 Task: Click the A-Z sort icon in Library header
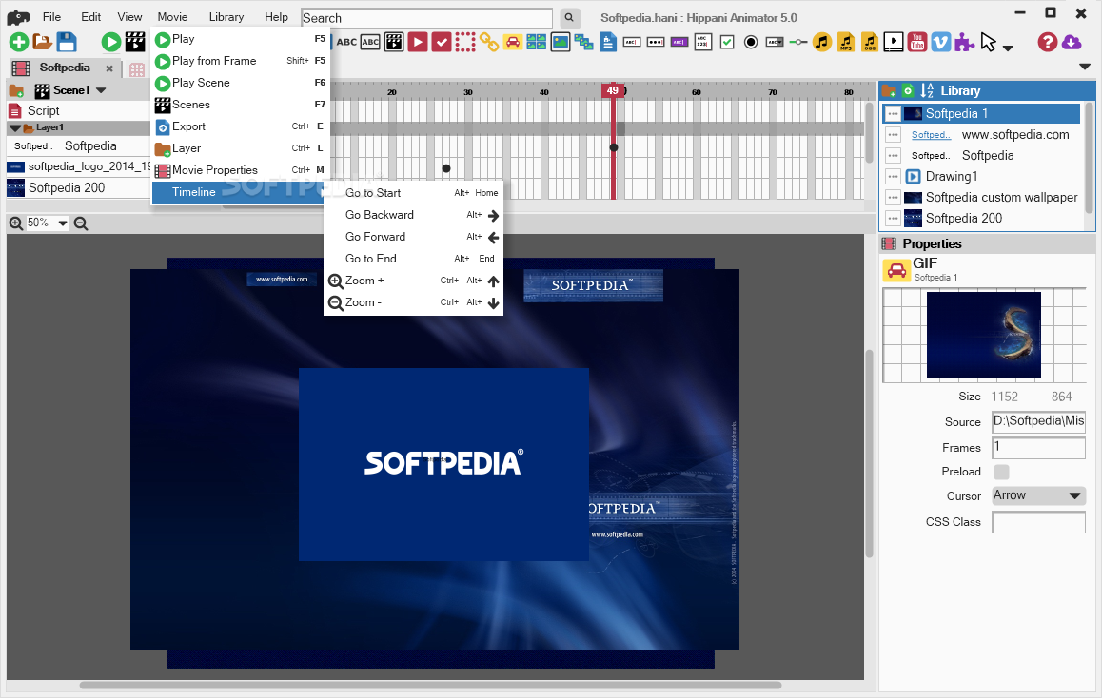point(927,90)
